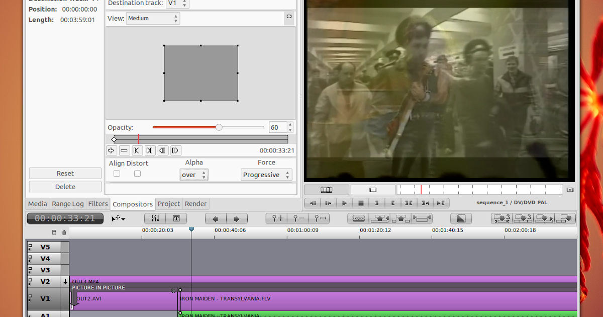Open the Render tab
The width and height of the screenshot is (603, 317).
point(195,204)
